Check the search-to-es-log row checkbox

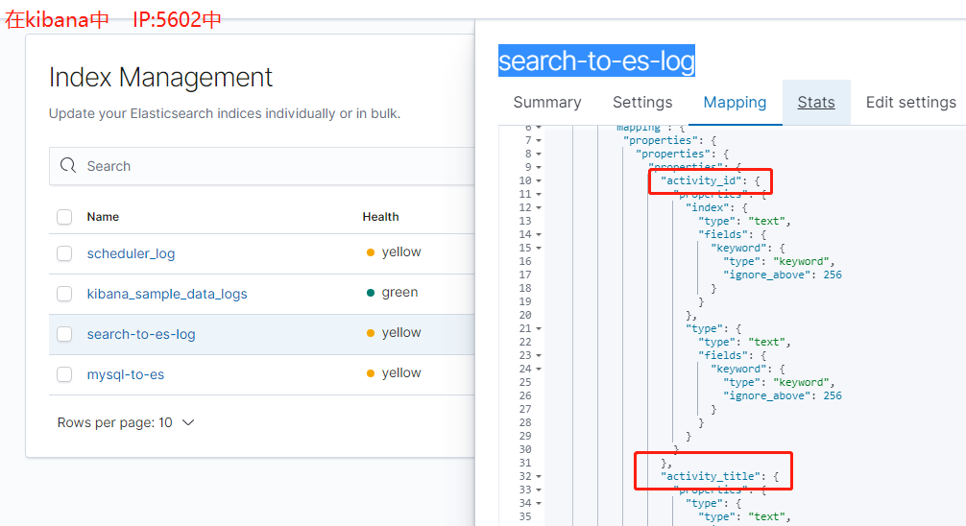coord(64,334)
